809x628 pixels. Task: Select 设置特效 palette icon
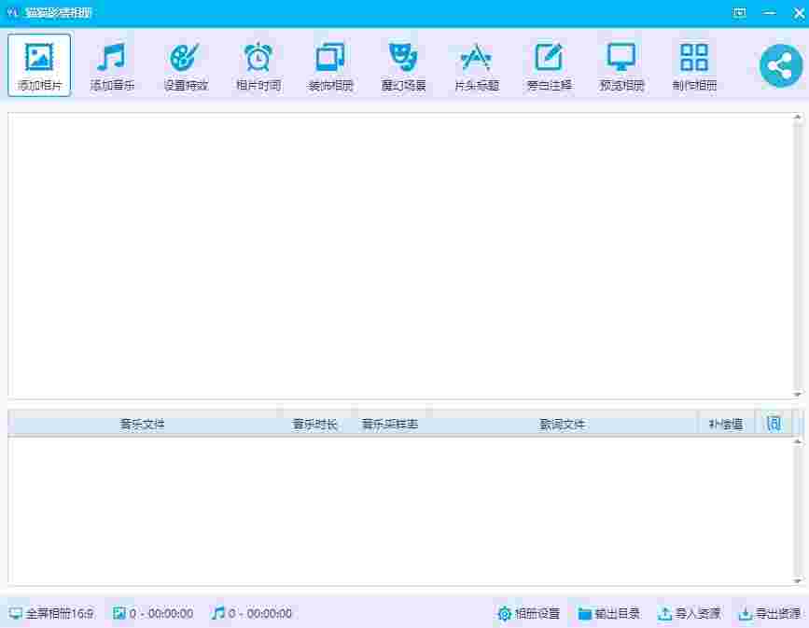(x=185, y=58)
